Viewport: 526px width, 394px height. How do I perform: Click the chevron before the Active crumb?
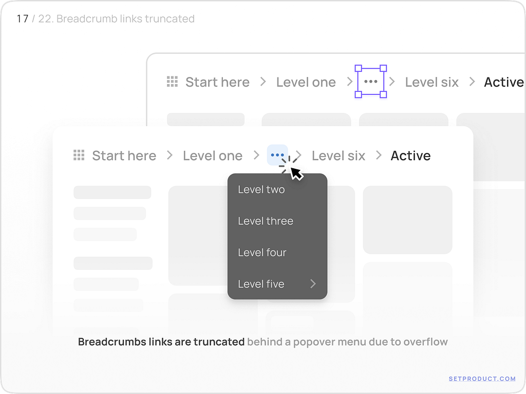coord(379,155)
